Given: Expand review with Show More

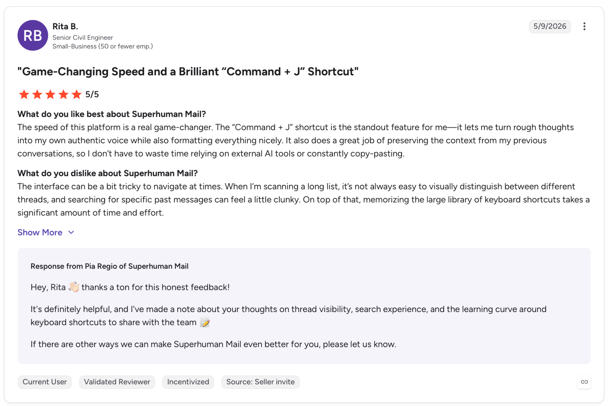Looking at the screenshot, I should tap(40, 232).
